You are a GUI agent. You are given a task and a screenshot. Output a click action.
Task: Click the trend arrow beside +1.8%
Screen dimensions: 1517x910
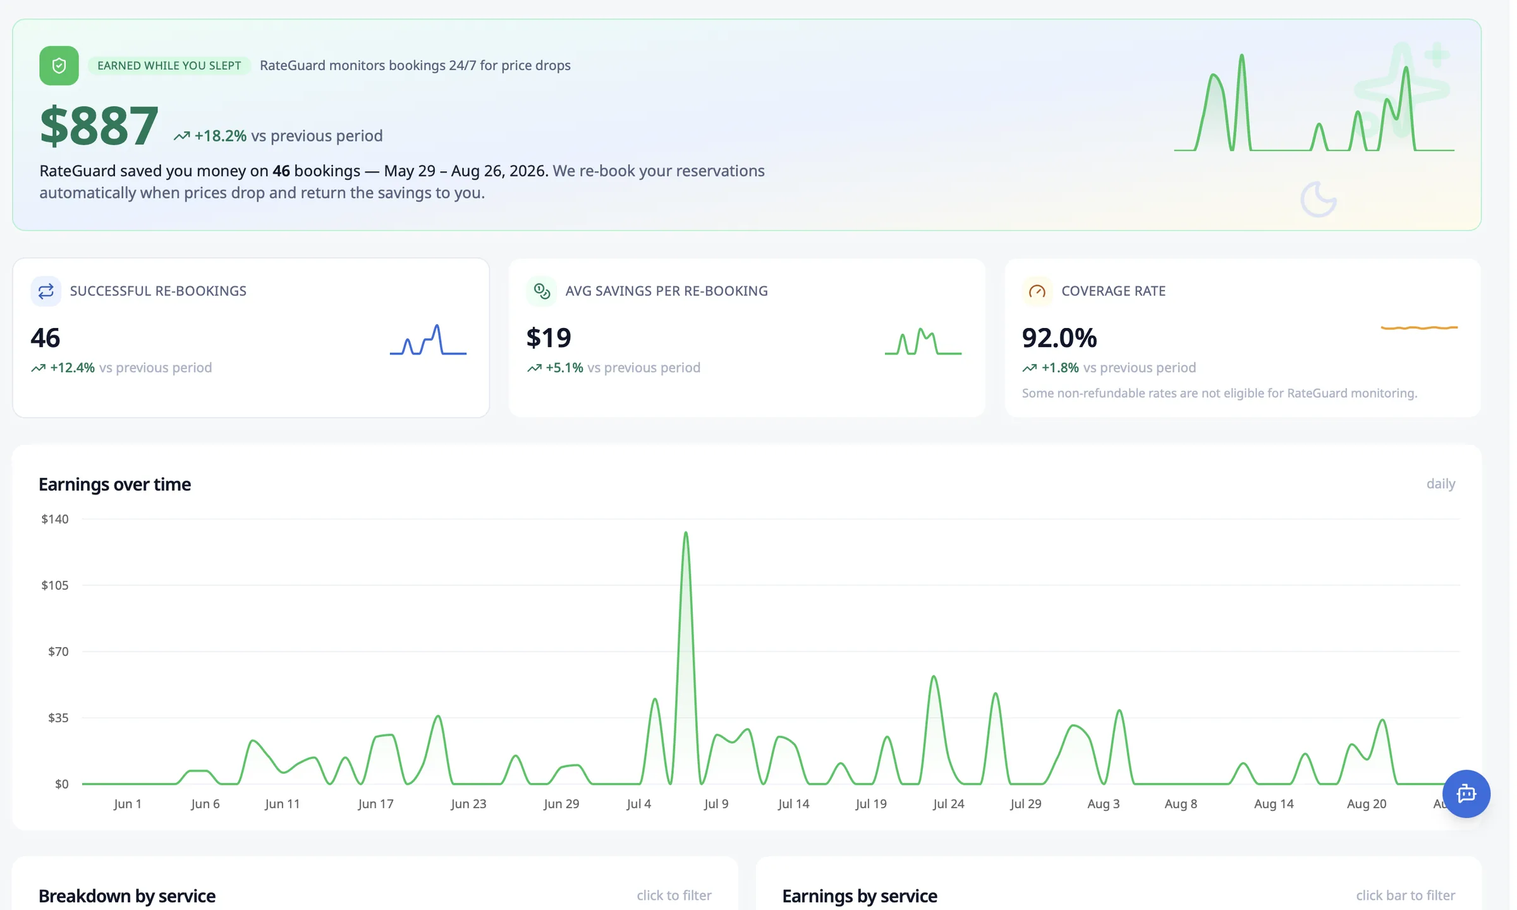click(x=1030, y=368)
